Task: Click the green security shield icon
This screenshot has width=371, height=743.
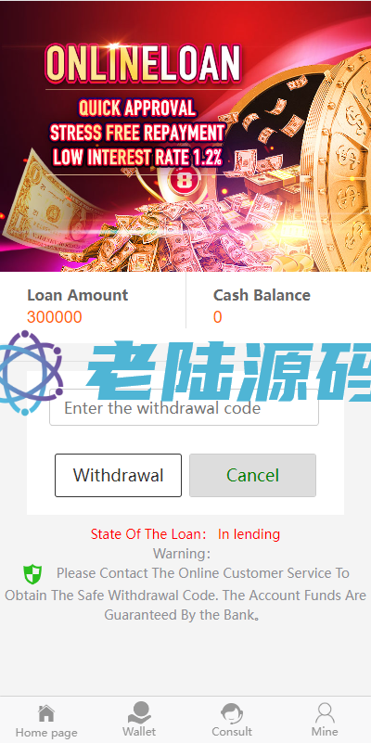Action: tap(32, 574)
